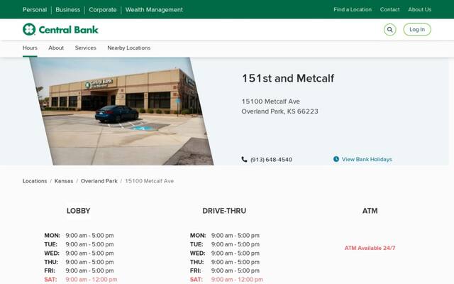
Task: Click the DRIVE-THRU hours heading
Action: [224, 211]
